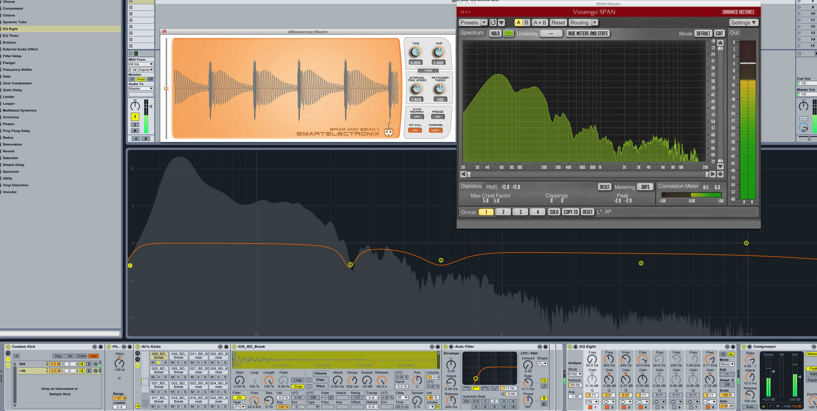Toggle the Custom Kick device activator

8,347
